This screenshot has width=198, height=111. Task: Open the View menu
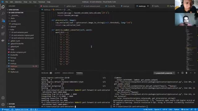point(25,2)
